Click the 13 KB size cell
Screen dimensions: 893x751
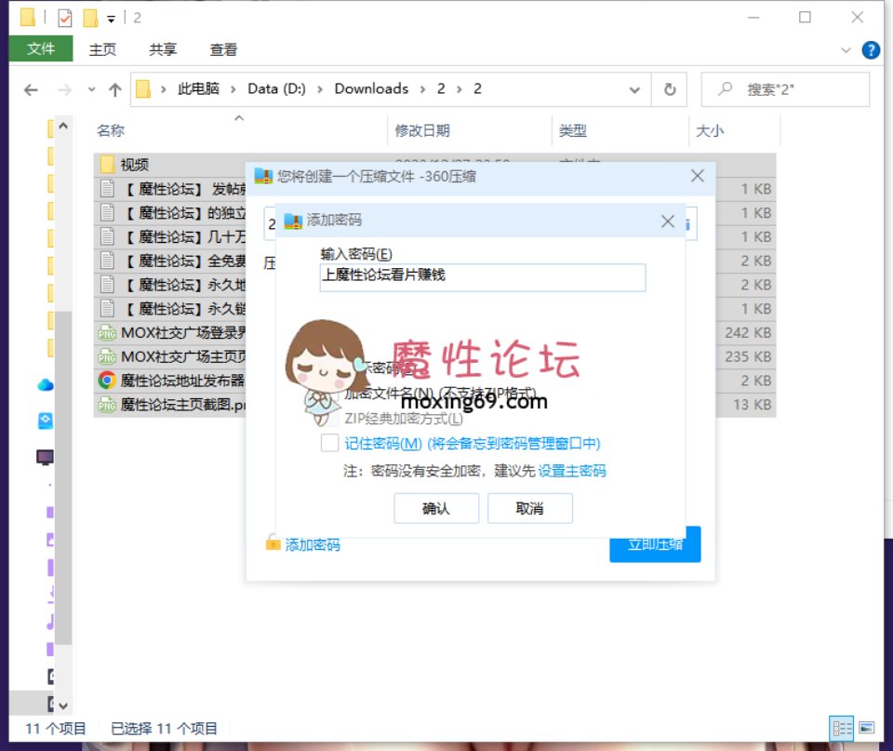pyautogui.click(x=752, y=405)
